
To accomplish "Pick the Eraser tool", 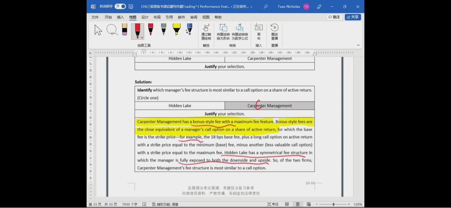I will 125,29.
